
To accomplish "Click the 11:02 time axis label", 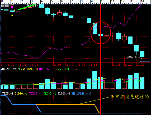I will [x=22, y=65].
